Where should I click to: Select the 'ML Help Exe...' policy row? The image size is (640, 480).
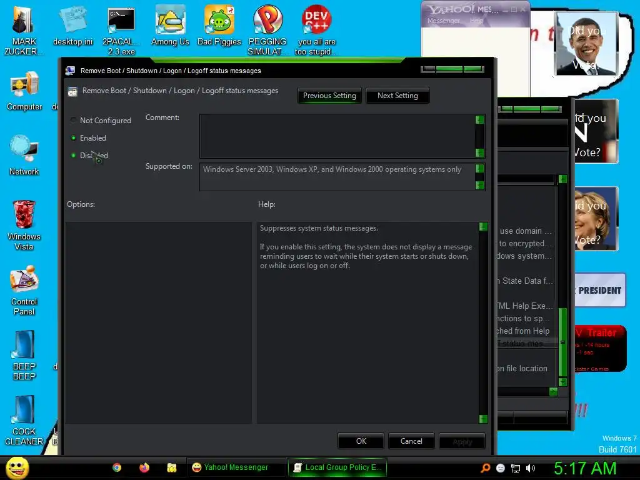(526, 306)
